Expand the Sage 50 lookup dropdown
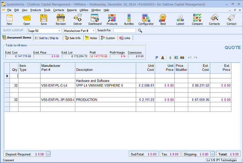The height and width of the screenshot is (163, 243). [59, 30]
